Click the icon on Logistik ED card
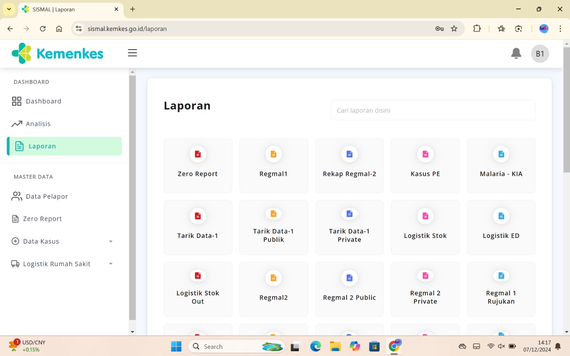Screen dimensions: 570x356 [x=501, y=216]
